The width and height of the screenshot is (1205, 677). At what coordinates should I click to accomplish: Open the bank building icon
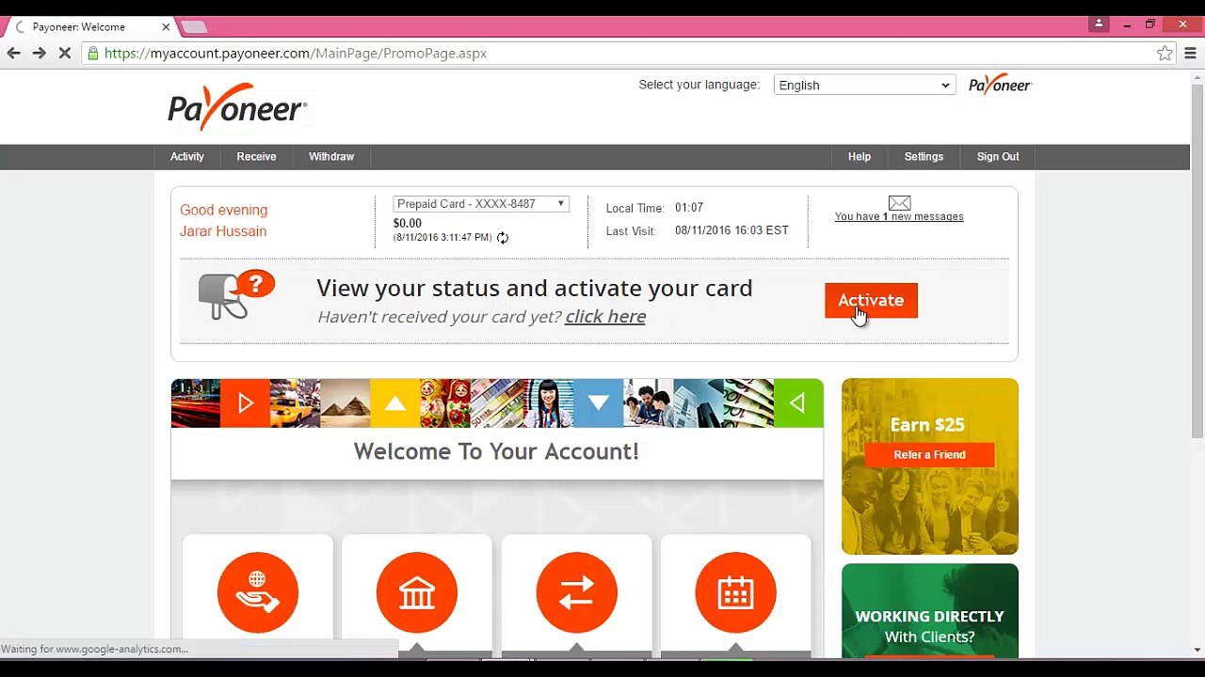[417, 592]
